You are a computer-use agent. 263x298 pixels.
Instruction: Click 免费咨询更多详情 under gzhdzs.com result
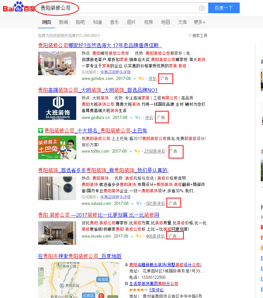point(115,72)
